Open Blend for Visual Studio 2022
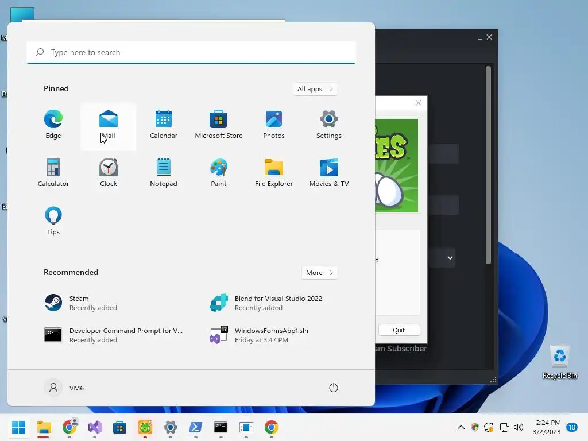588x441 pixels. tap(274, 303)
